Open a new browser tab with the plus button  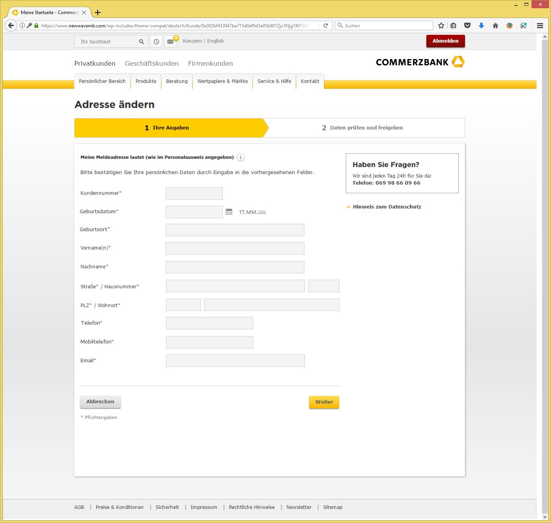[98, 13]
